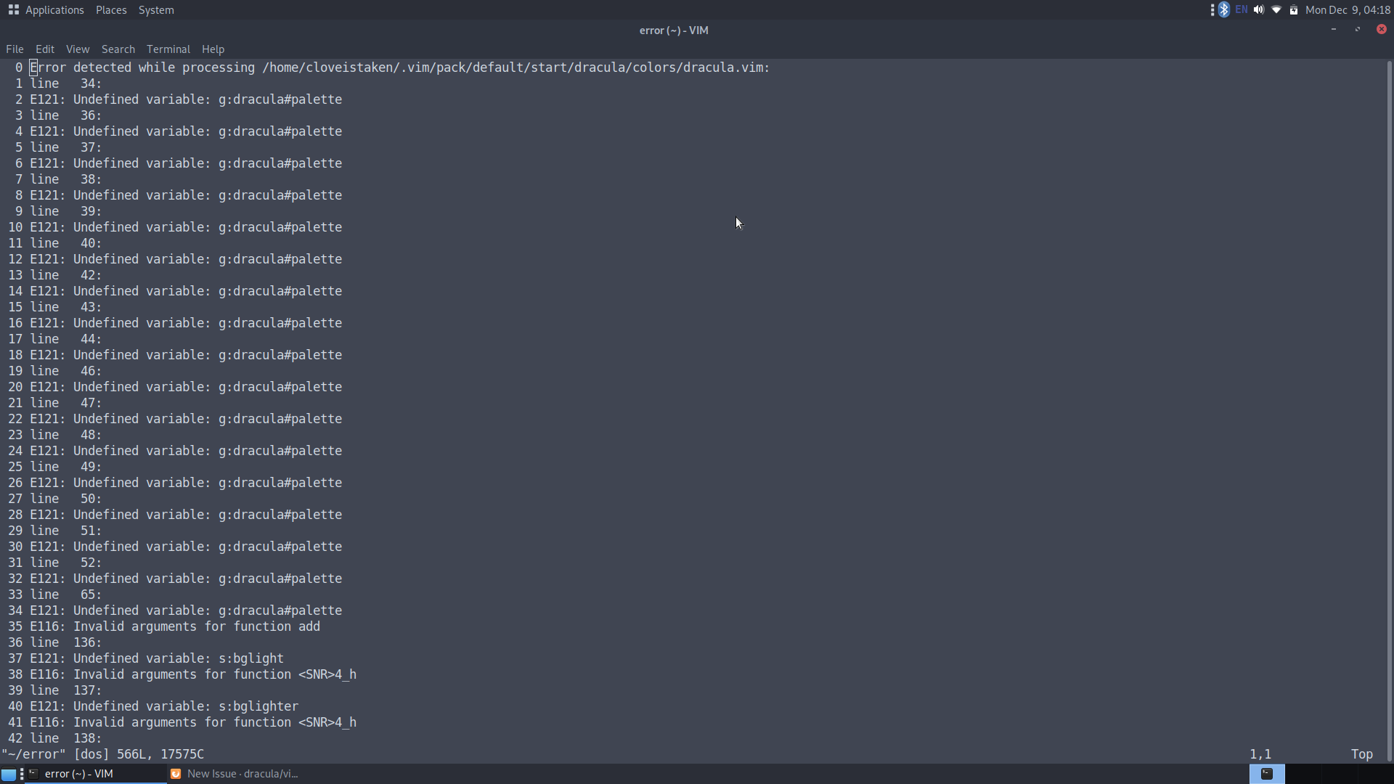Click the Bluetooth icon in the system tray

[1224, 9]
